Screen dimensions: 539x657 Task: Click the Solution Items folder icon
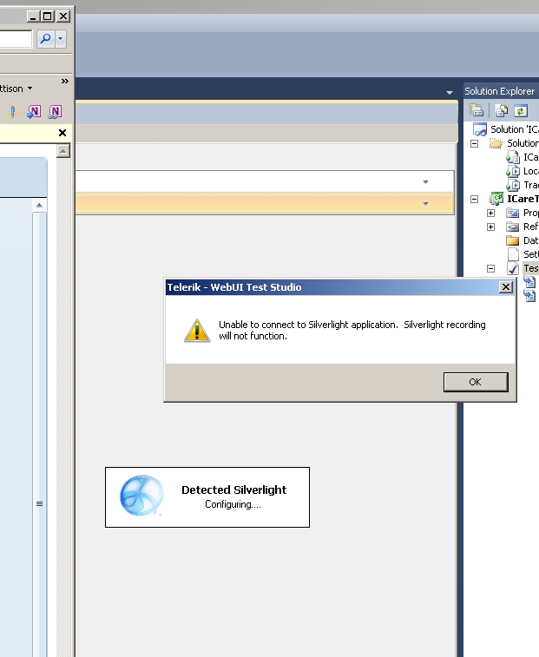tap(496, 143)
